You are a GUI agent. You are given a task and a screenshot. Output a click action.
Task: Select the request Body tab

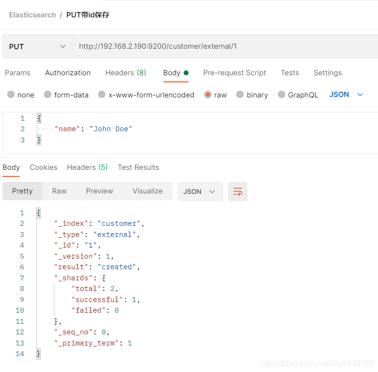pyautogui.click(x=176, y=73)
